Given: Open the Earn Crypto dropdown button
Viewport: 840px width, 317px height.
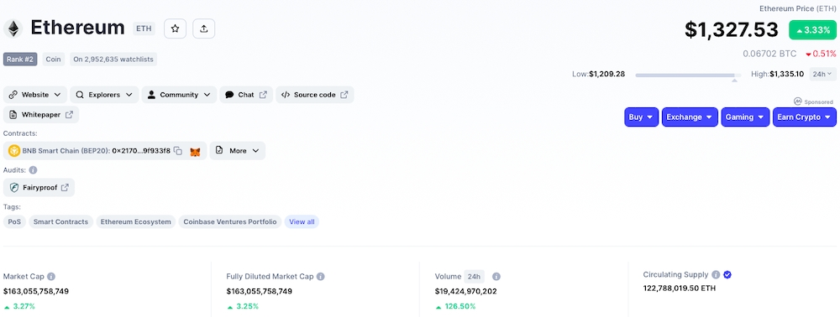Looking at the screenshot, I should (805, 117).
